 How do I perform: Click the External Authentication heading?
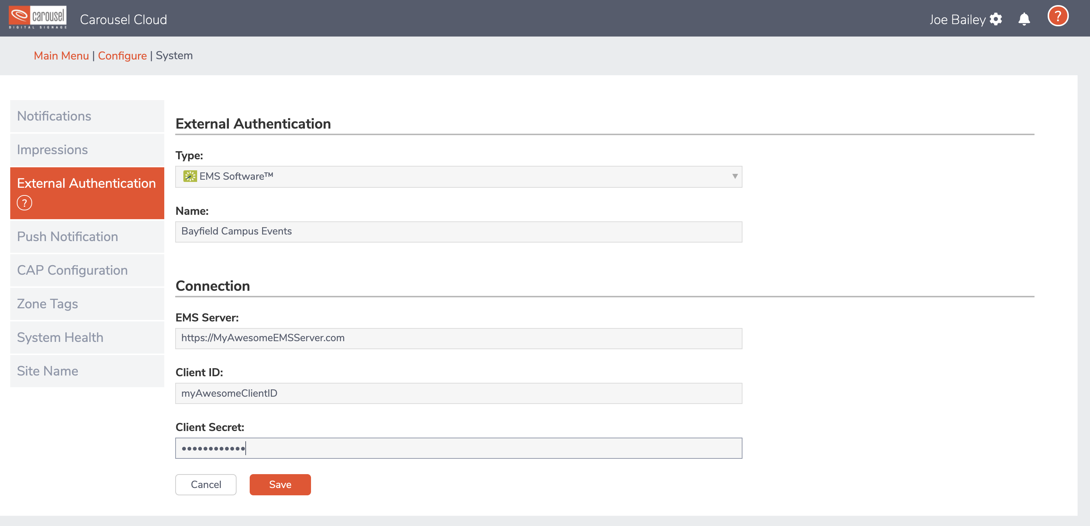[253, 124]
